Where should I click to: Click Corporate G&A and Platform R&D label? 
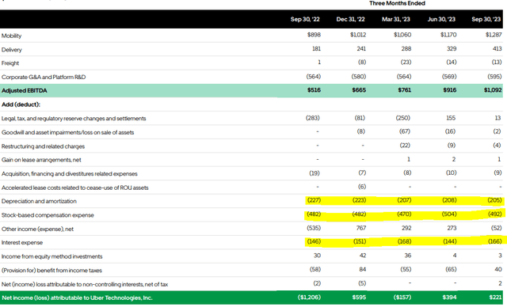coord(44,78)
